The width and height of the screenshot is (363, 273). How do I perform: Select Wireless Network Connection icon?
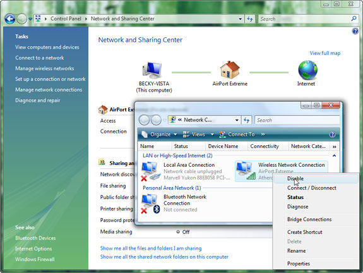tap(246, 171)
